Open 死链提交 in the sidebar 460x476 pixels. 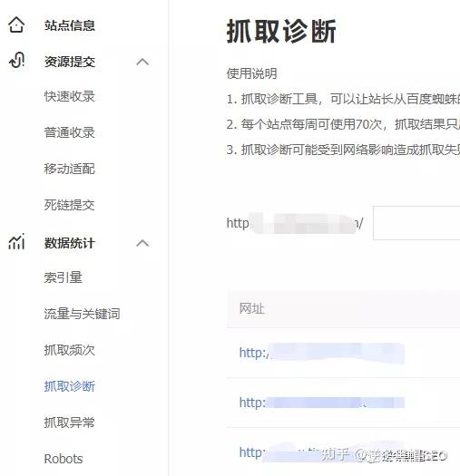pyautogui.click(x=70, y=205)
